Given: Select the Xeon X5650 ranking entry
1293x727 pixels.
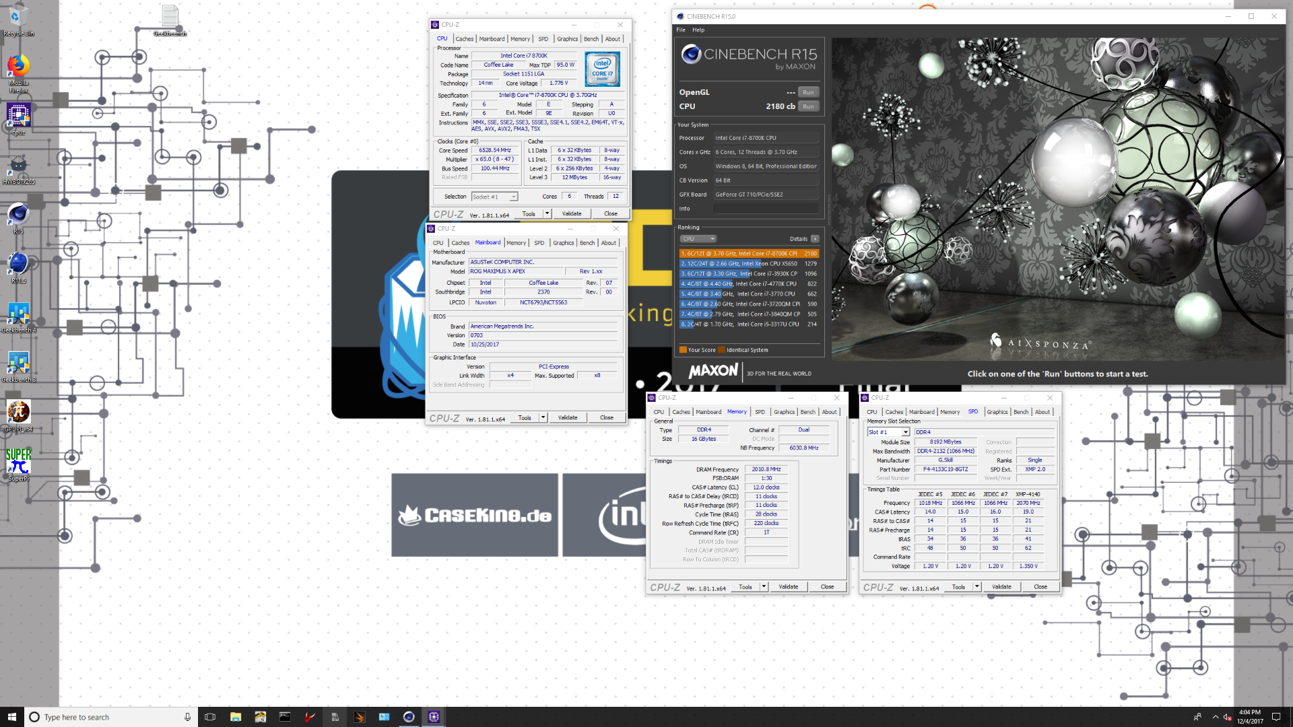Looking at the screenshot, I should (x=749, y=264).
